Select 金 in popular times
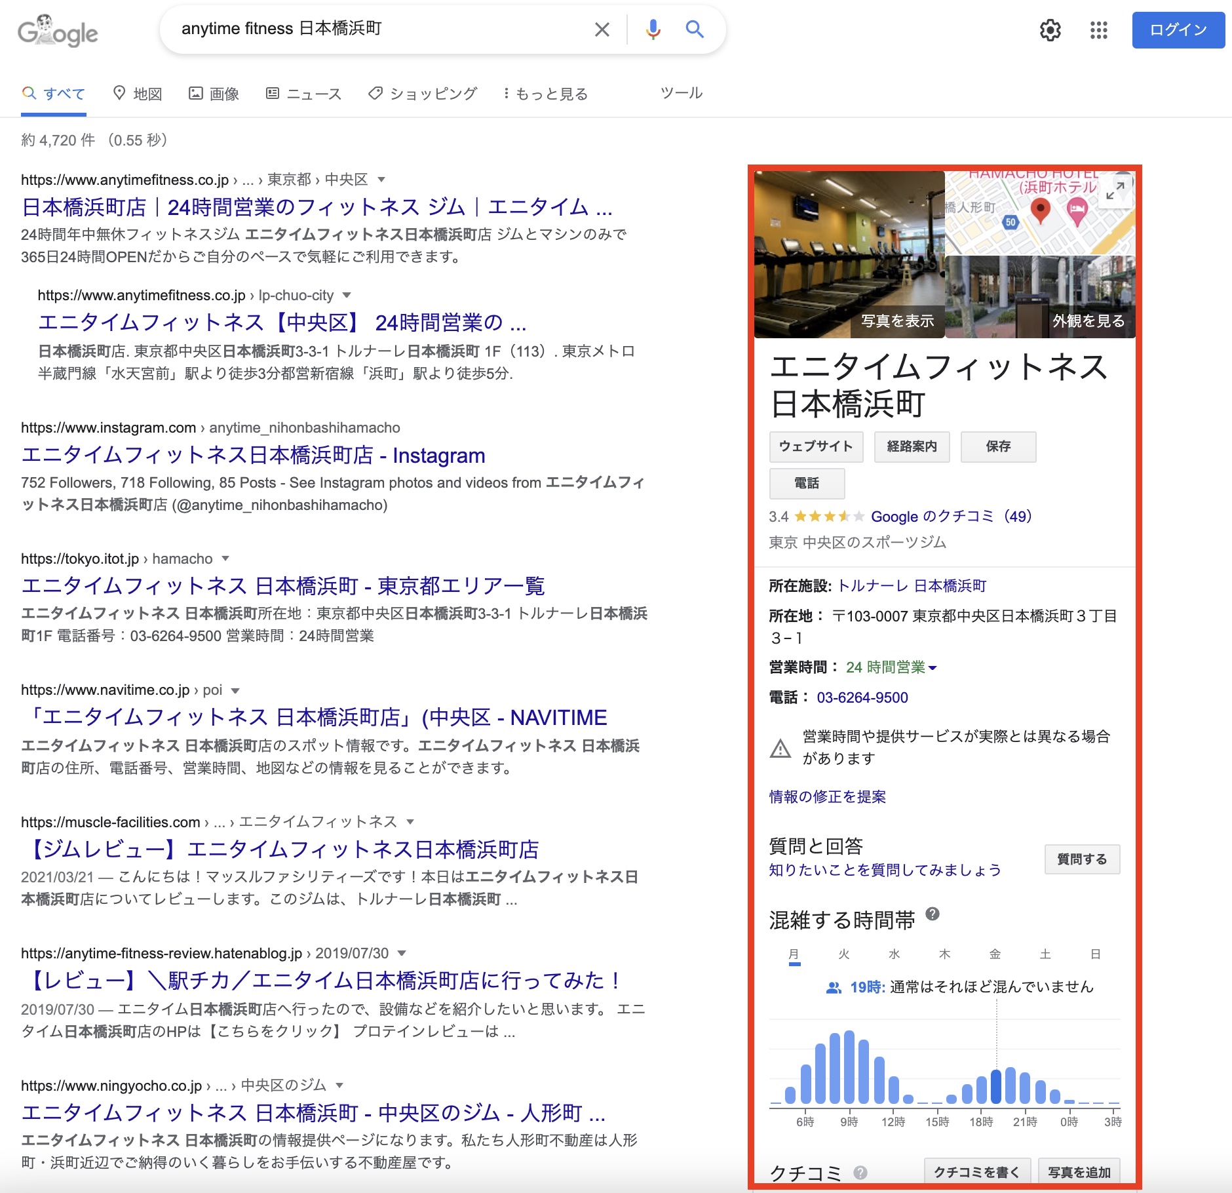This screenshot has height=1193, width=1232. (995, 954)
